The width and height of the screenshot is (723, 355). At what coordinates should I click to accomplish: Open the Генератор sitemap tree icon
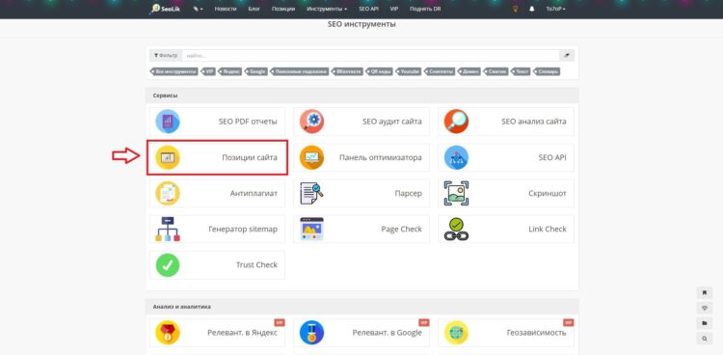point(168,229)
